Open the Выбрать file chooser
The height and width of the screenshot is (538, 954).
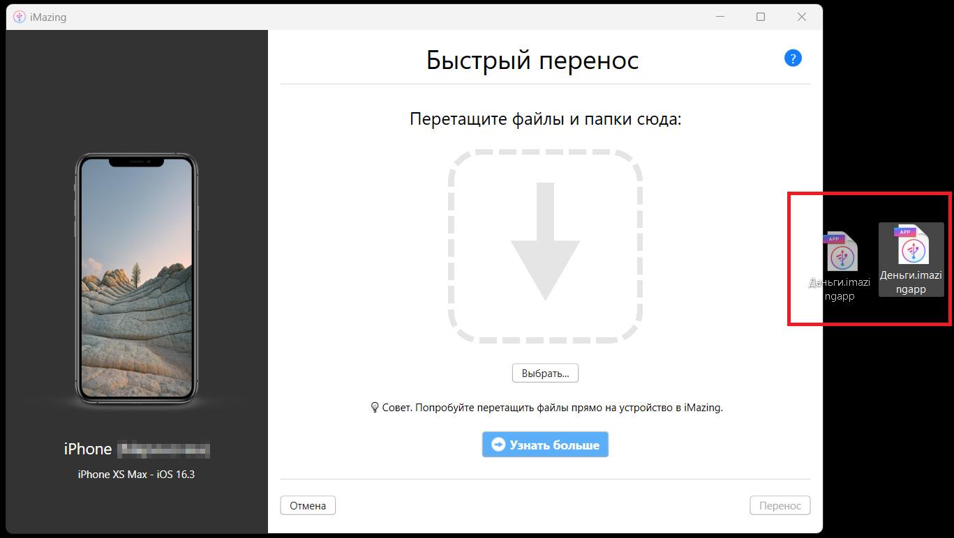pos(545,372)
